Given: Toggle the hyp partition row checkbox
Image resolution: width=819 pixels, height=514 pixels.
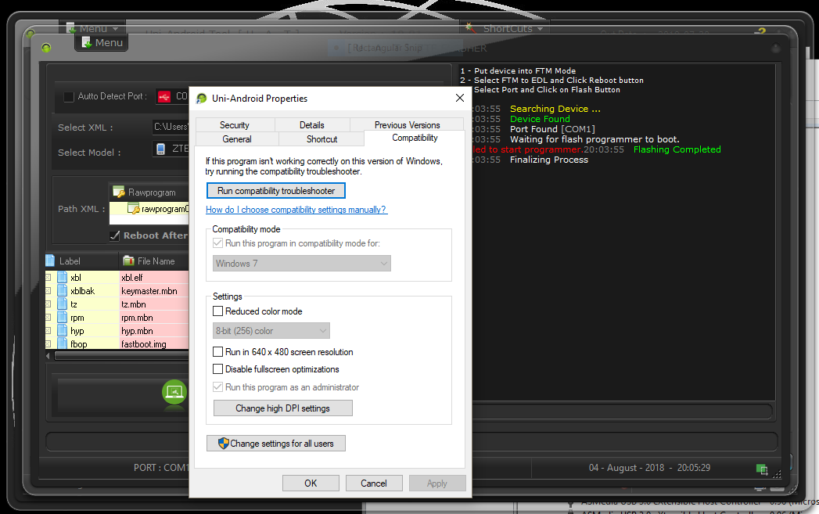Looking at the screenshot, I should click(x=48, y=331).
